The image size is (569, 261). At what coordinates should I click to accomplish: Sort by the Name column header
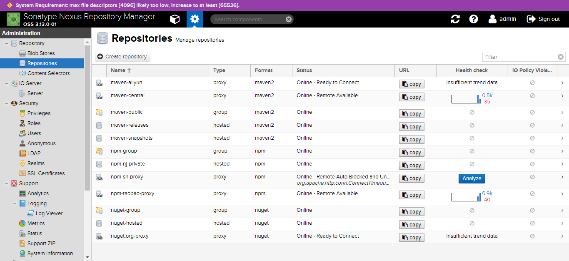(x=157, y=70)
